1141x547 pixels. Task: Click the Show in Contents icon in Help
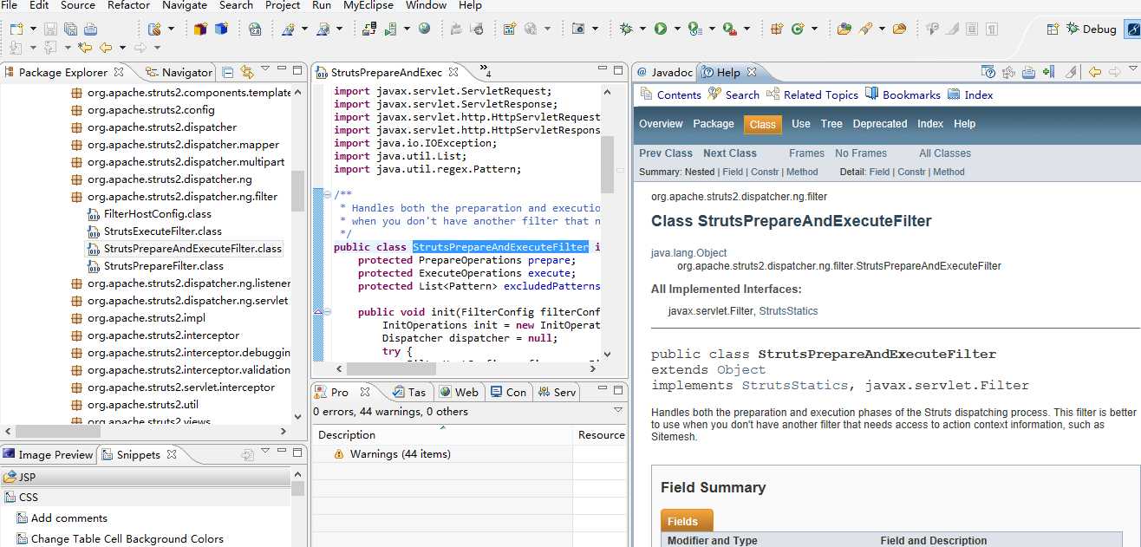click(x=1008, y=72)
